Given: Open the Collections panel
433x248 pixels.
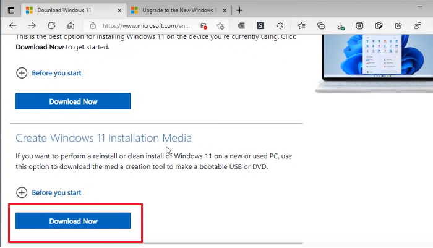Looking at the screenshot, I should [321, 25].
